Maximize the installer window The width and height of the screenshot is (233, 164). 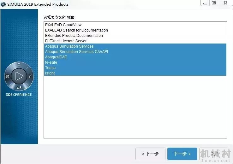click(214, 3)
